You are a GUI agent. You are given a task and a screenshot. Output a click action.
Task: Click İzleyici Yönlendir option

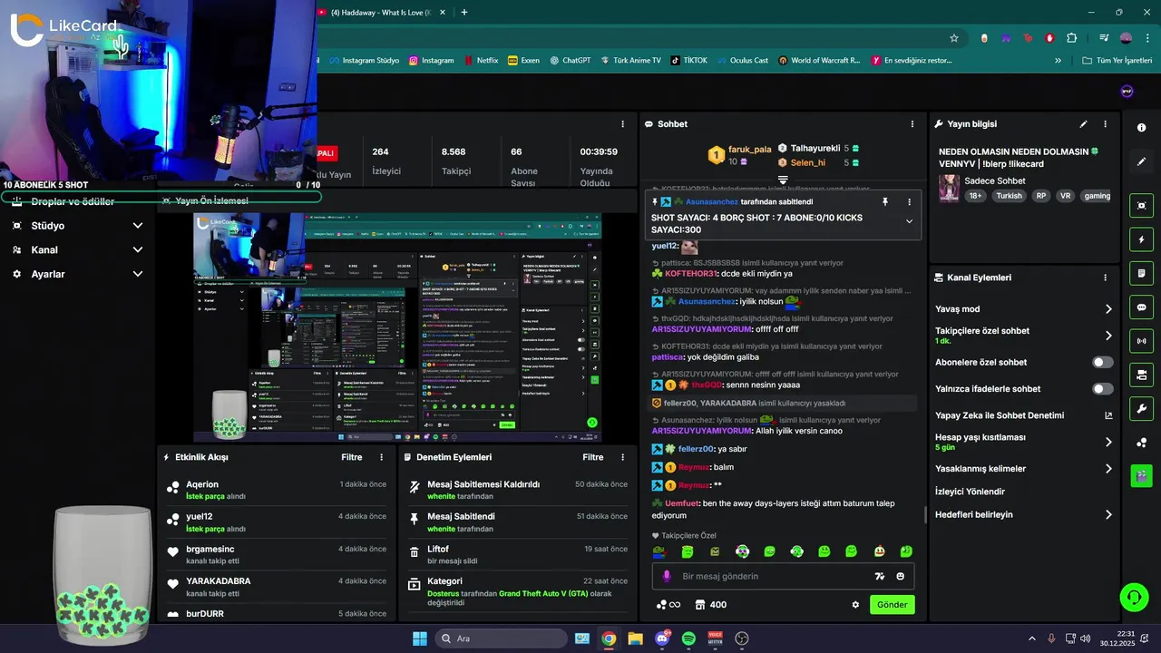pos(970,492)
